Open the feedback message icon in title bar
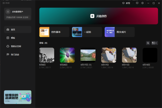162x108 pixels. pyautogui.click(x=137, y=3)
